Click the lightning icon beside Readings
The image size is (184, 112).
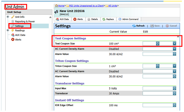point(13,31)
